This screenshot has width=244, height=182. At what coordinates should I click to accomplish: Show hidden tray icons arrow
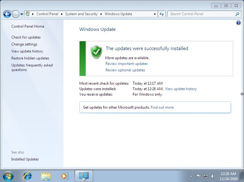tap(191, 176)
